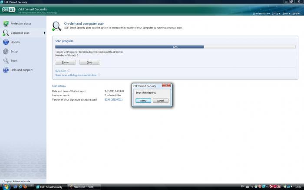Screen dimensions: 304x190
Task: Click the blue sync tray icon
Action: click(288, 187)
